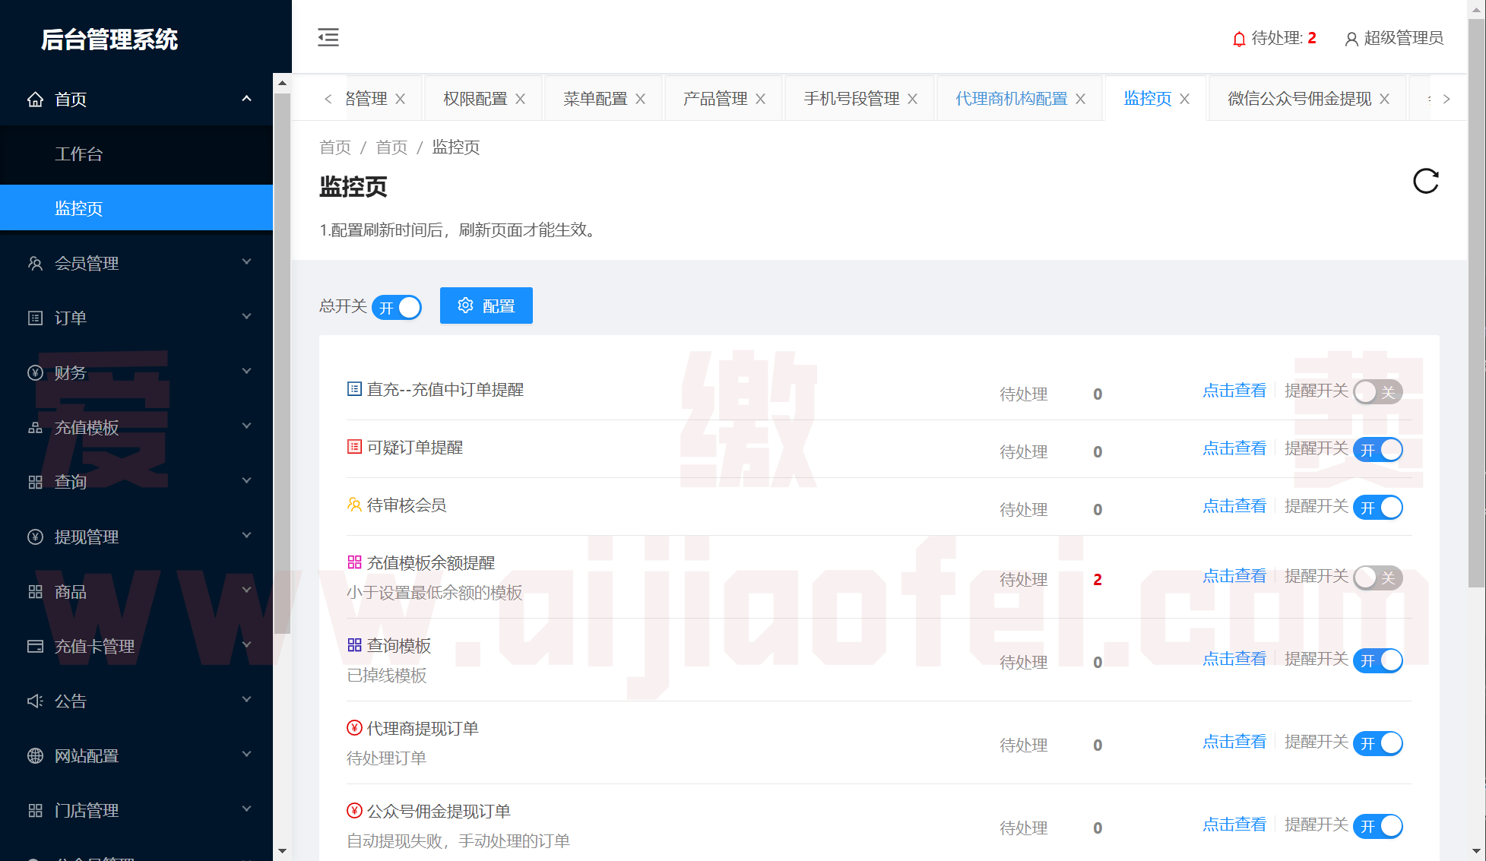Disable reminder switch for 可疑订单提醒
Viewport: 1486px width, 861px height.
(x=1377, y=450)
